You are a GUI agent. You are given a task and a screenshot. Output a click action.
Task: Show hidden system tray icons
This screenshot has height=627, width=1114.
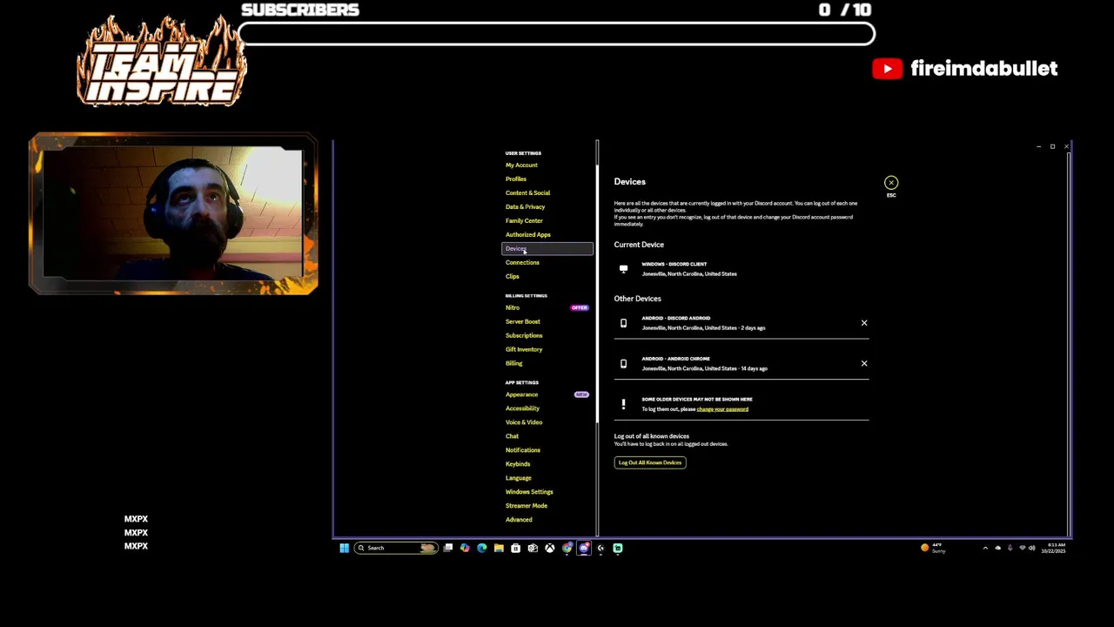985,549
